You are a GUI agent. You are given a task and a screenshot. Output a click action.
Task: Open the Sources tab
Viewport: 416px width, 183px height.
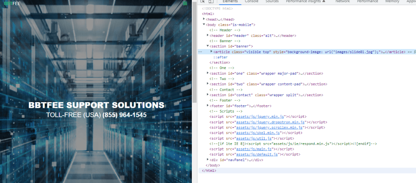click(x=272, y=1)
